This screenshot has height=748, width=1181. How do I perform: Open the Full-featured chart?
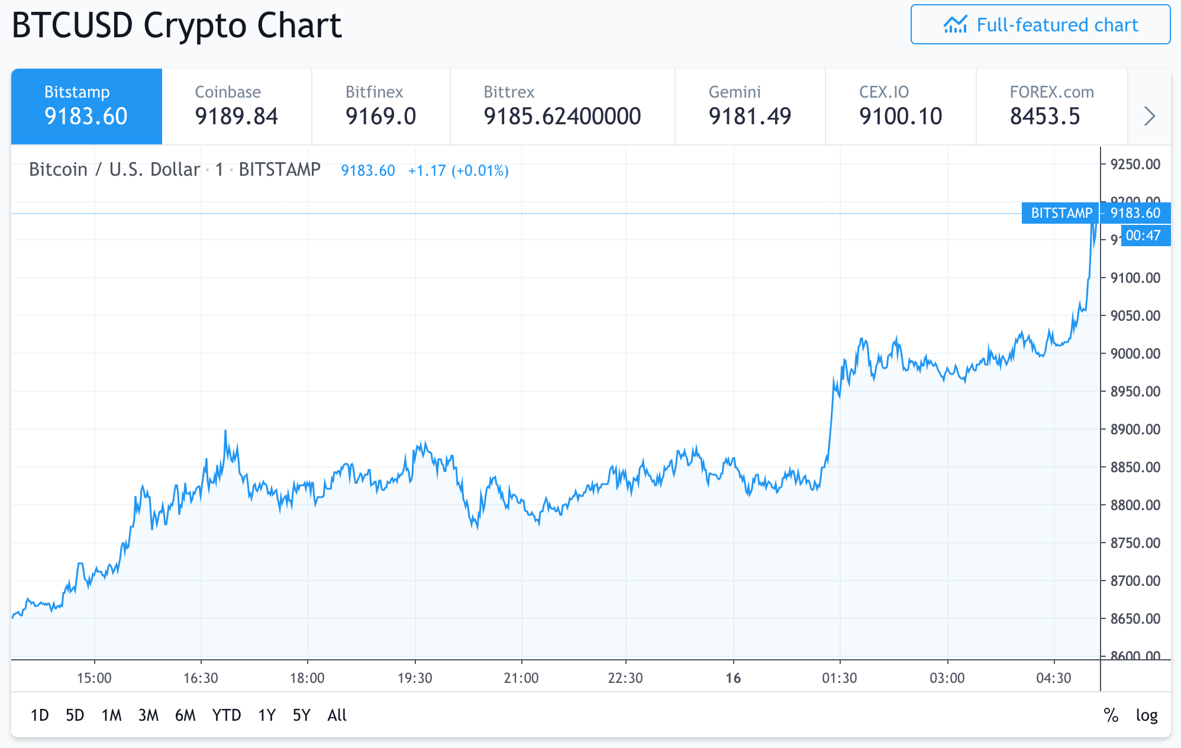click(1040, 25)
